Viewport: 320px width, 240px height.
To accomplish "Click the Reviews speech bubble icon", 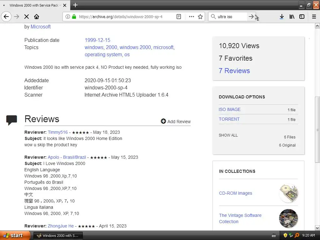I will (x=12, y=120).
